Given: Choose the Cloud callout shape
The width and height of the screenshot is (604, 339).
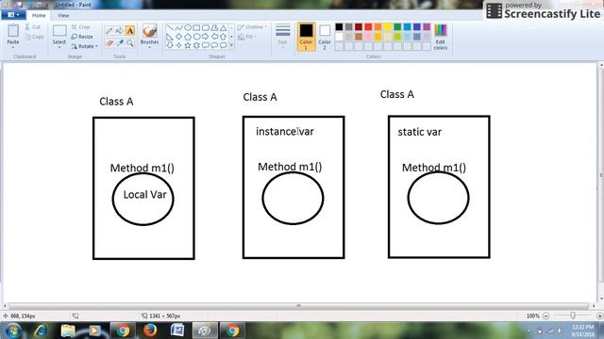Looking at the screenshot, I should coord(223,45).
